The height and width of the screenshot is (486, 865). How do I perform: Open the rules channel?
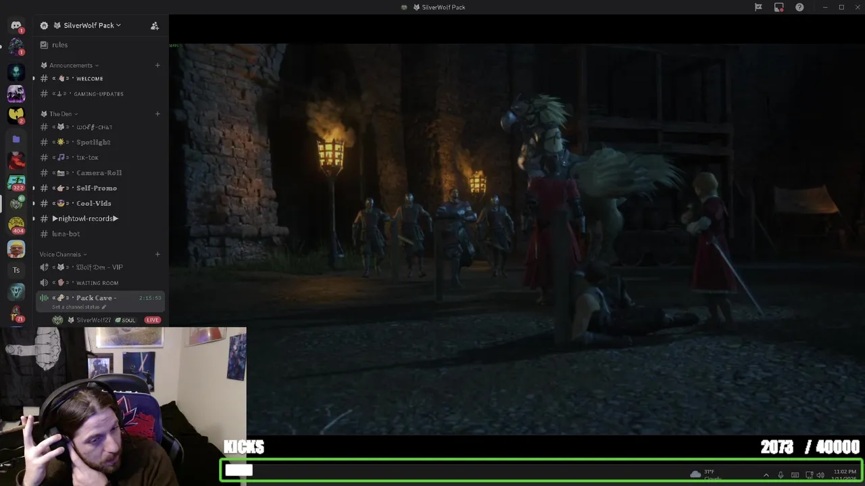coord(99,45)
